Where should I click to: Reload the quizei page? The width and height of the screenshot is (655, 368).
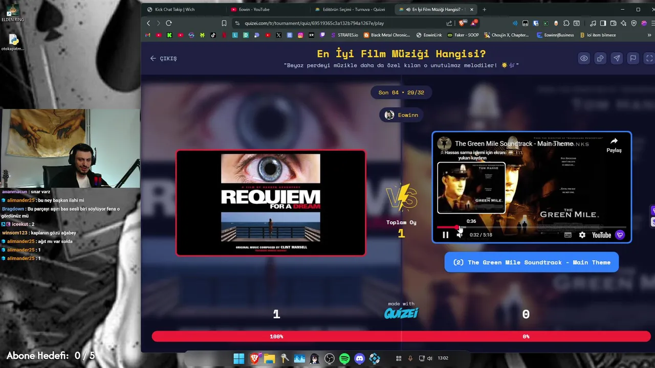click(169, 23)
